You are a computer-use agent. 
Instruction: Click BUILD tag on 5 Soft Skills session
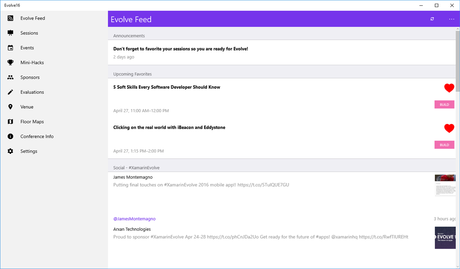[x=444, y=105]
